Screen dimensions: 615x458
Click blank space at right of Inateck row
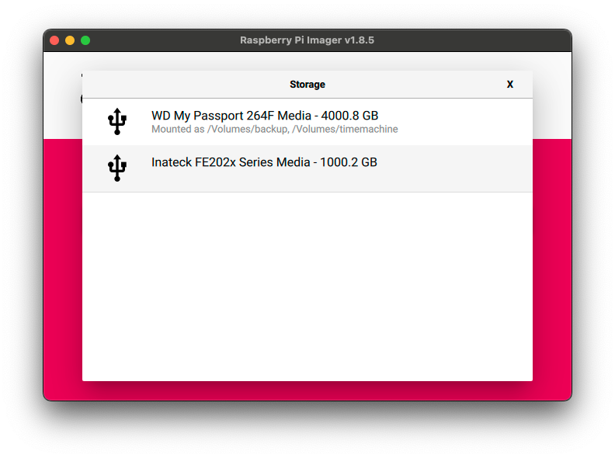pos(466,168)
